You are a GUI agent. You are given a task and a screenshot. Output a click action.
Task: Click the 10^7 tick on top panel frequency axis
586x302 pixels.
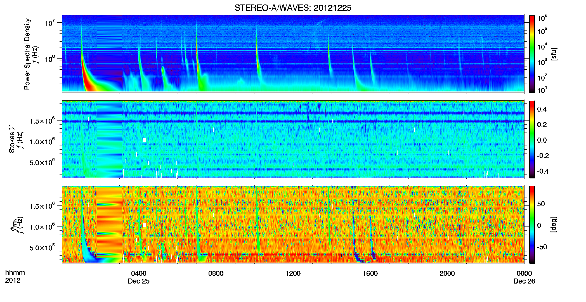click(50, 22)
